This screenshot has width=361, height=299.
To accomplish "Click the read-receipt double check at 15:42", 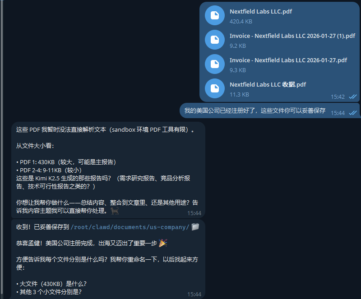I will (352, 97).
